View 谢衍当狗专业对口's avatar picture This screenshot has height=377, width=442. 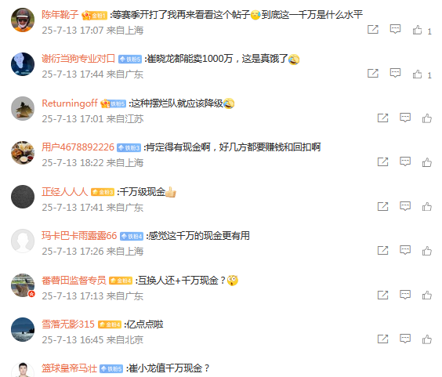23,64
